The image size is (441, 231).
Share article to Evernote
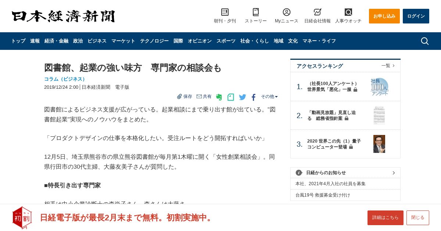219,97
